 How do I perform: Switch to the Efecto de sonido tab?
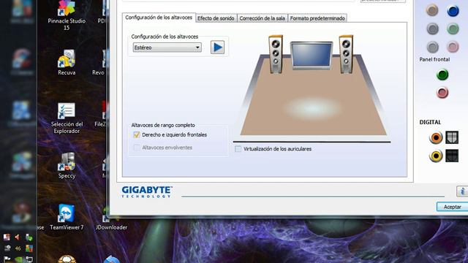[x=216, y=18]
